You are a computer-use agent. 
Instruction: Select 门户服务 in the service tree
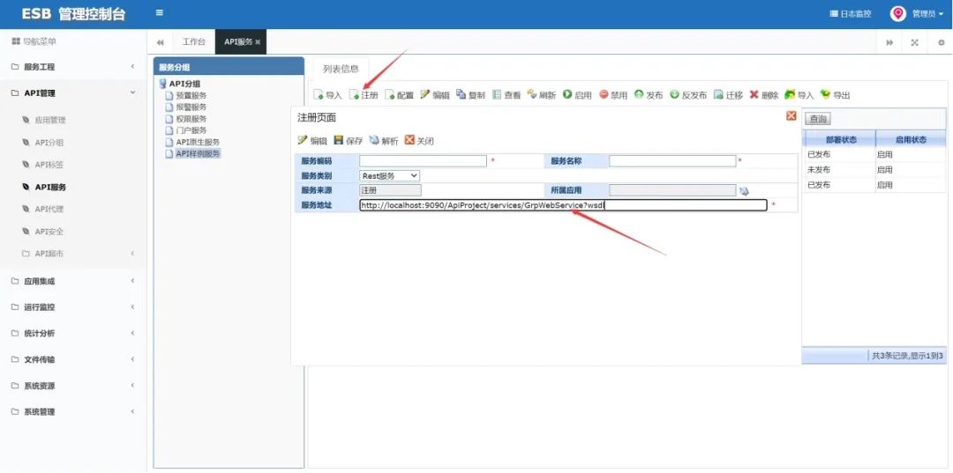pyautogui.click(x=191, y=130)
